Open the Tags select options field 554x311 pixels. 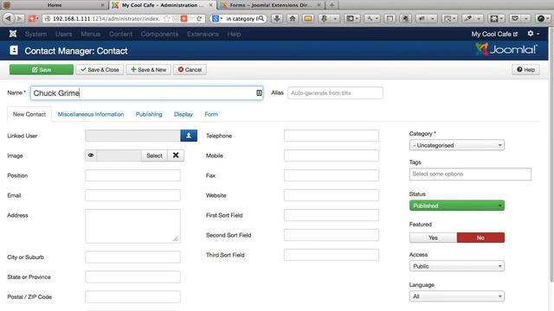pos(470,175)
